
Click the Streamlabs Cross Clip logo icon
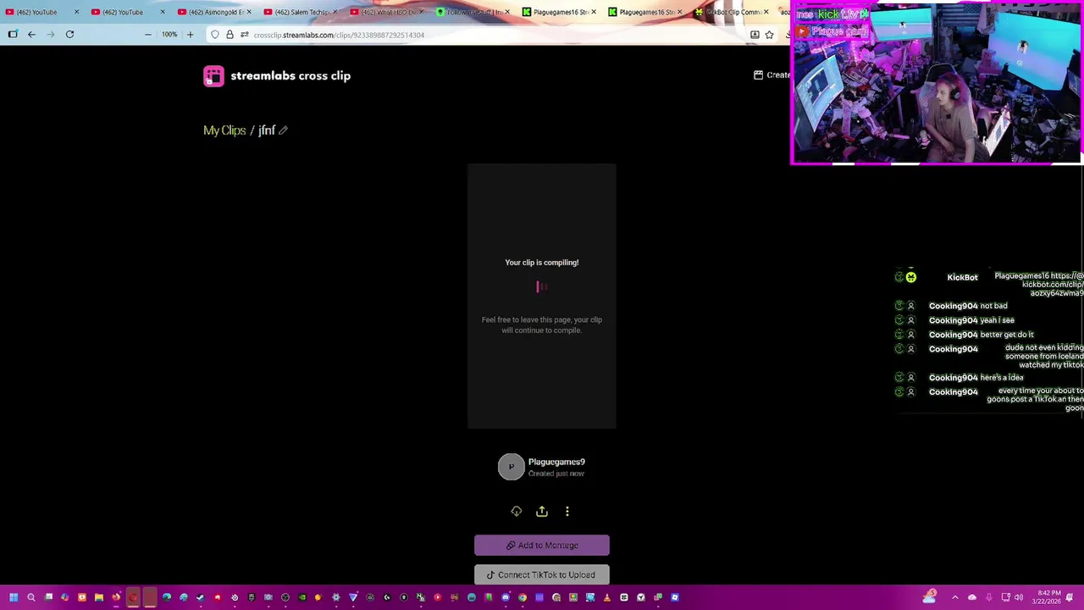213,76
